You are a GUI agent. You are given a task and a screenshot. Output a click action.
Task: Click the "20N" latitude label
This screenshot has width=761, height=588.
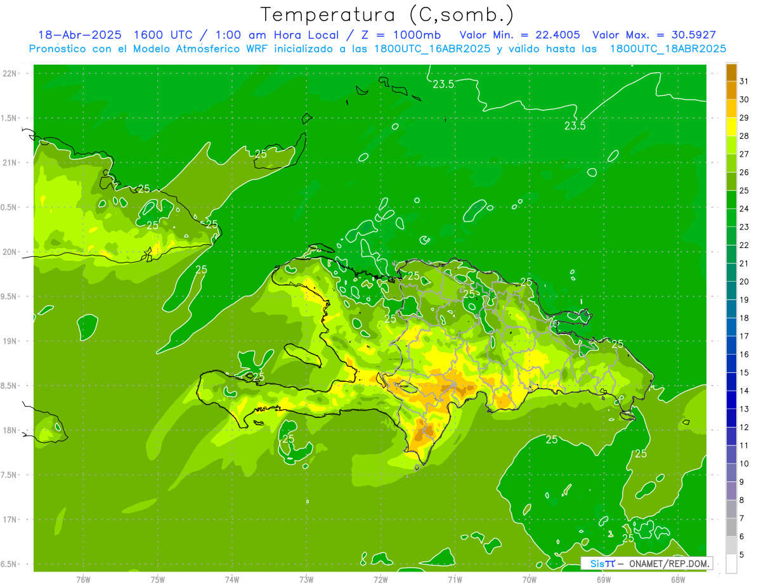(11, 252)
